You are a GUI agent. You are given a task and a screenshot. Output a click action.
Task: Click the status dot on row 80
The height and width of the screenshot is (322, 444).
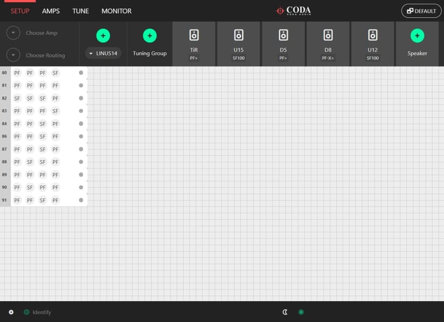pyautogui.click(x=81, y=73)
